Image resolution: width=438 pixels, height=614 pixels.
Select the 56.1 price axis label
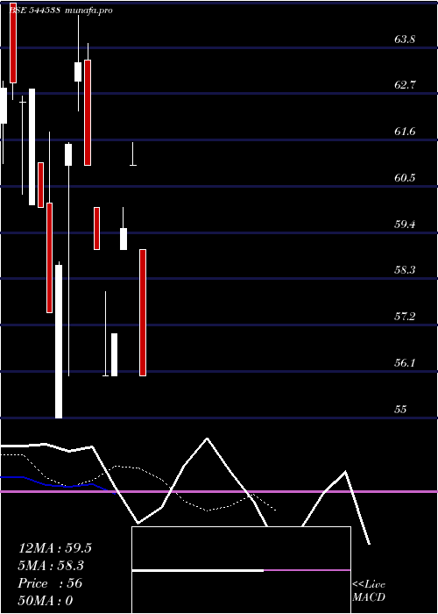405,363
